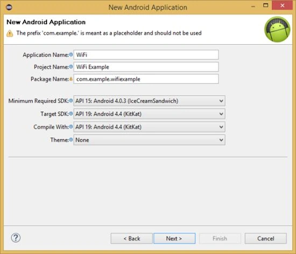Screen dimensions: 296x254
Task: Click the com.example placeholder warning message
Action: pyautogui.click(x=109, y=33)
